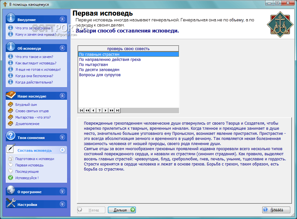This screenshot has width=297, height=219.
Task: Collapse the Составь исповедь section chevron
Action: click(x=63, y=150)
